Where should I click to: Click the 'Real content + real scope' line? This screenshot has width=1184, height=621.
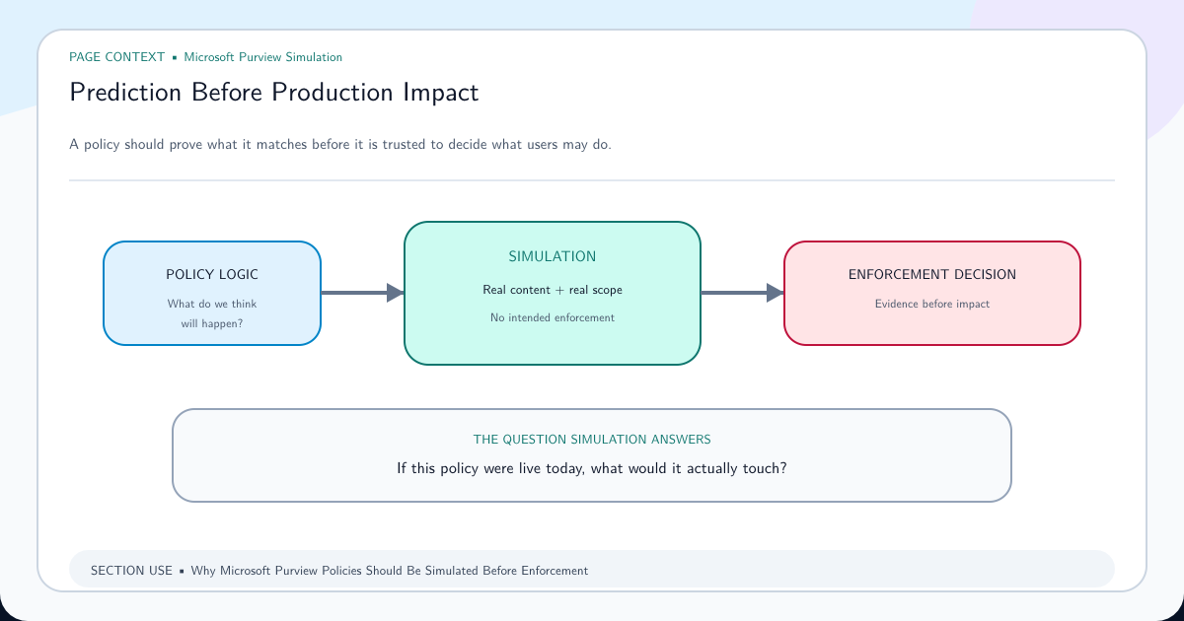coord(553,290)
